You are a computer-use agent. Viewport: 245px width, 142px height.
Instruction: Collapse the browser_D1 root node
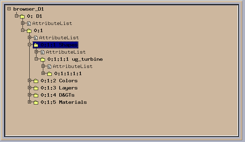pyautogui.click(x=9, y=9)
